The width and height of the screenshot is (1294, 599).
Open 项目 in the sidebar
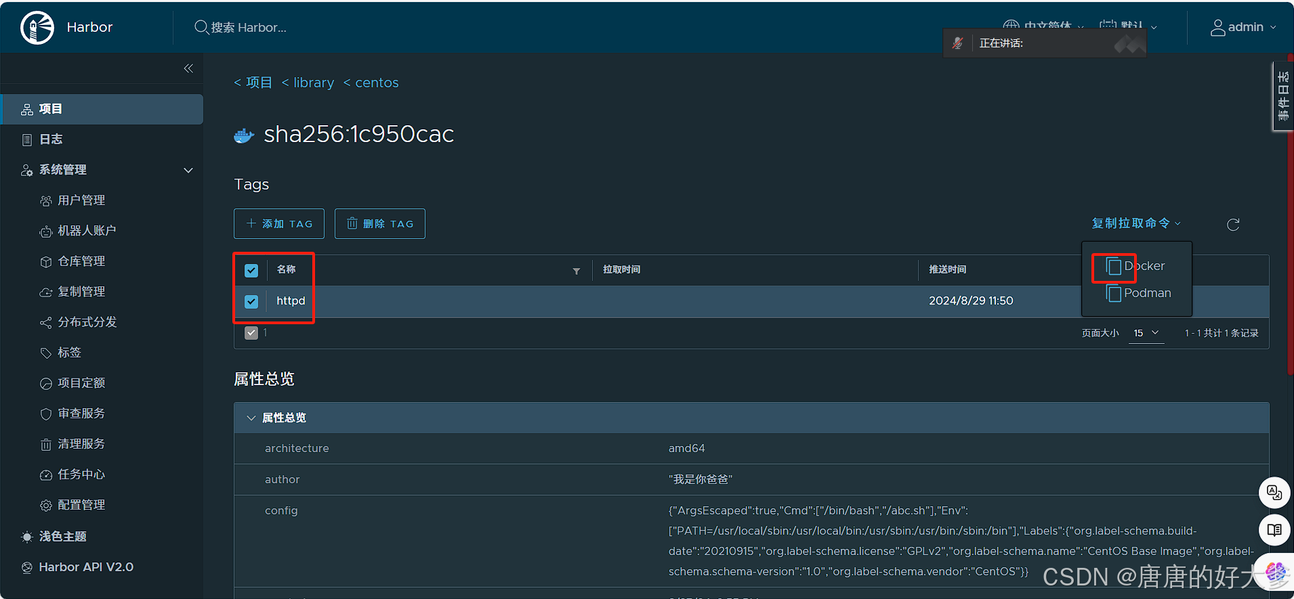point(102,109)
